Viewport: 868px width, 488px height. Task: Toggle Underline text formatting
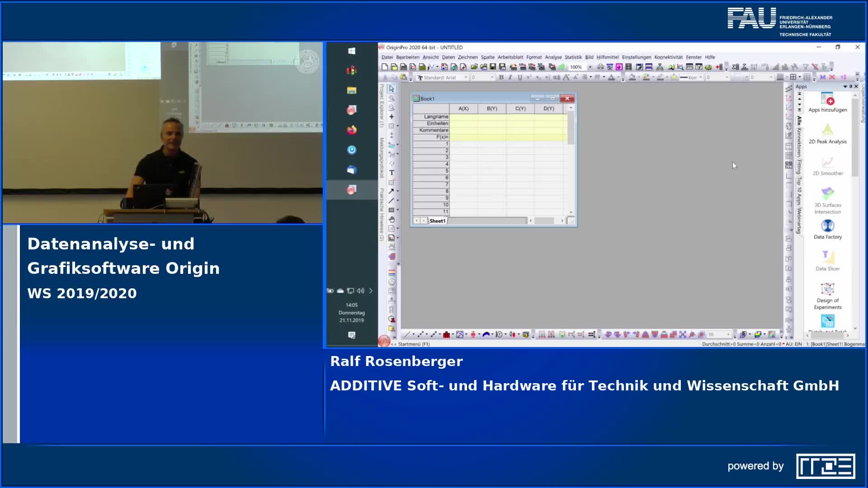[x=520, y=78]
